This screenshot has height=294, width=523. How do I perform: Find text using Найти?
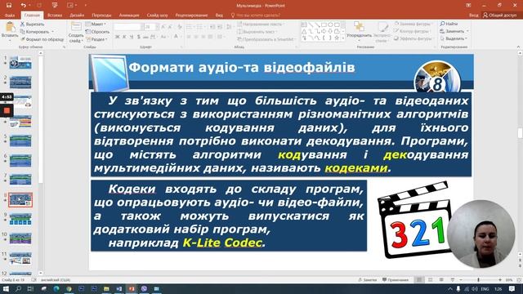449,24
